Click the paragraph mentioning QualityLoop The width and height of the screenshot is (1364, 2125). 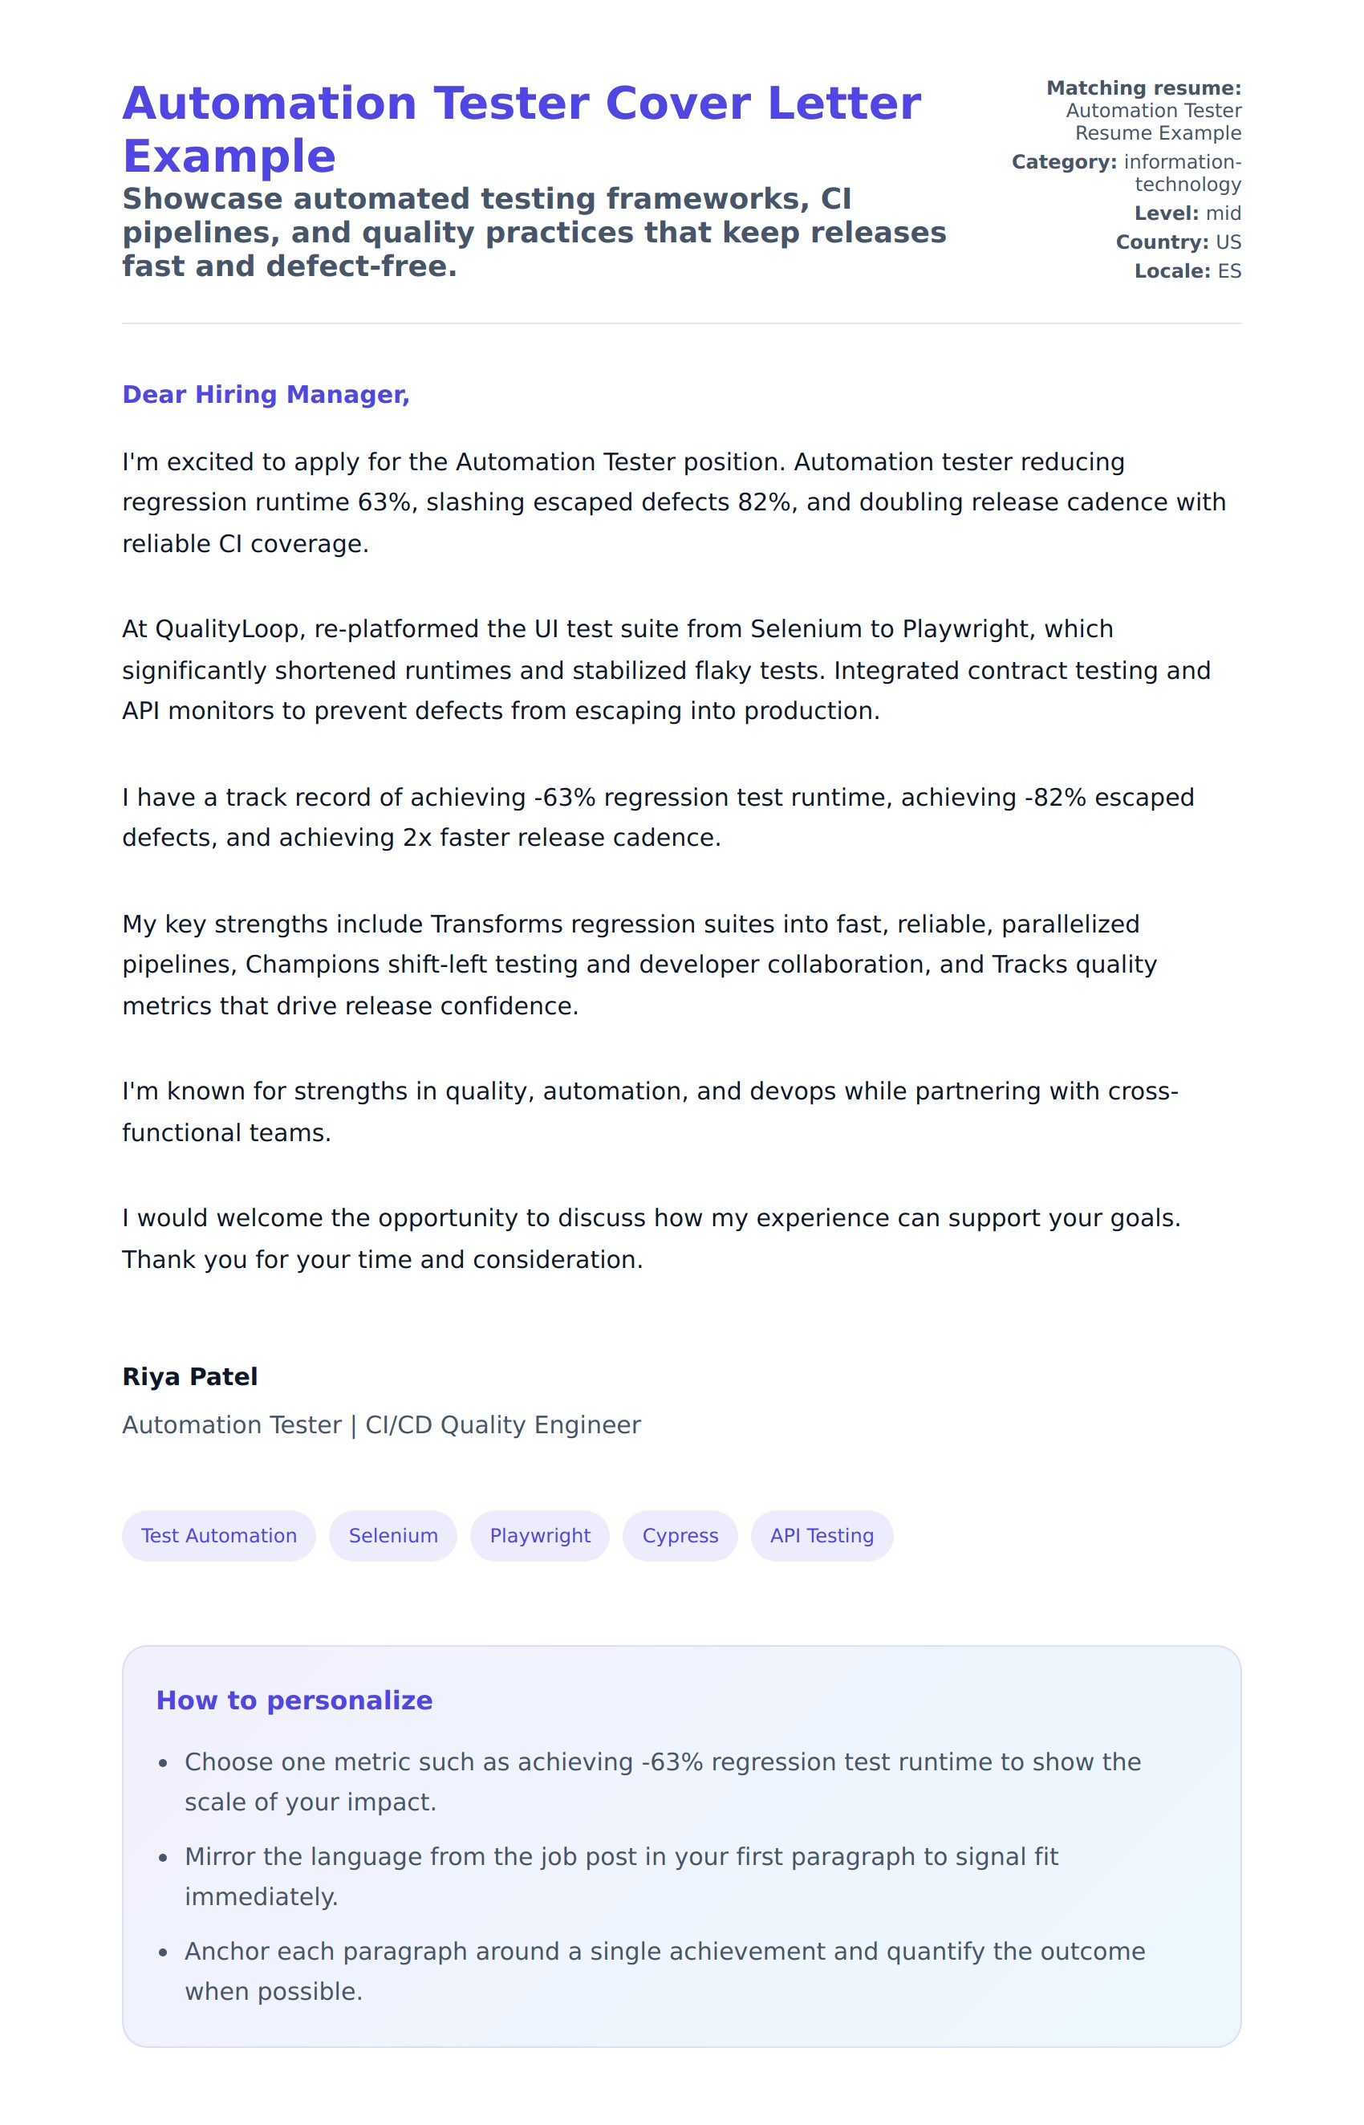(665, 669)
